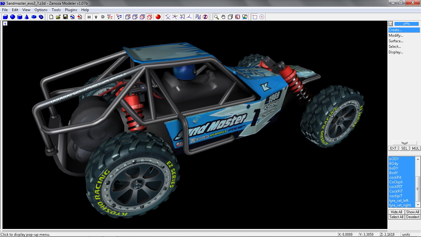
Task: Click the cursor select-region icon
Action: click(238, 17)
